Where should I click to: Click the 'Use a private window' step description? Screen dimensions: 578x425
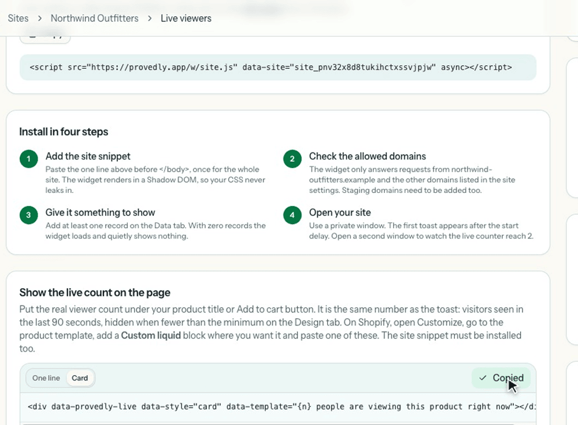421,231
